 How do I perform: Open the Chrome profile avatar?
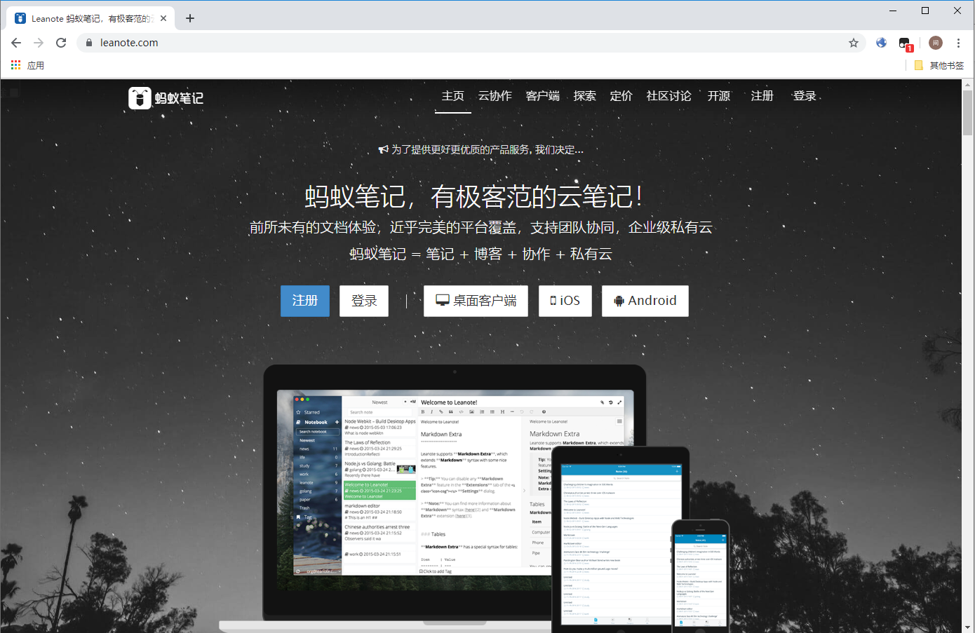[x=936, y=43]
